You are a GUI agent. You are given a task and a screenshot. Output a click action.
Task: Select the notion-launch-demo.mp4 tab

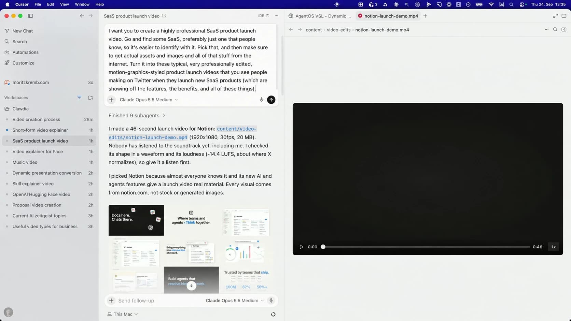pyautogui.click(x=388, y=16)
